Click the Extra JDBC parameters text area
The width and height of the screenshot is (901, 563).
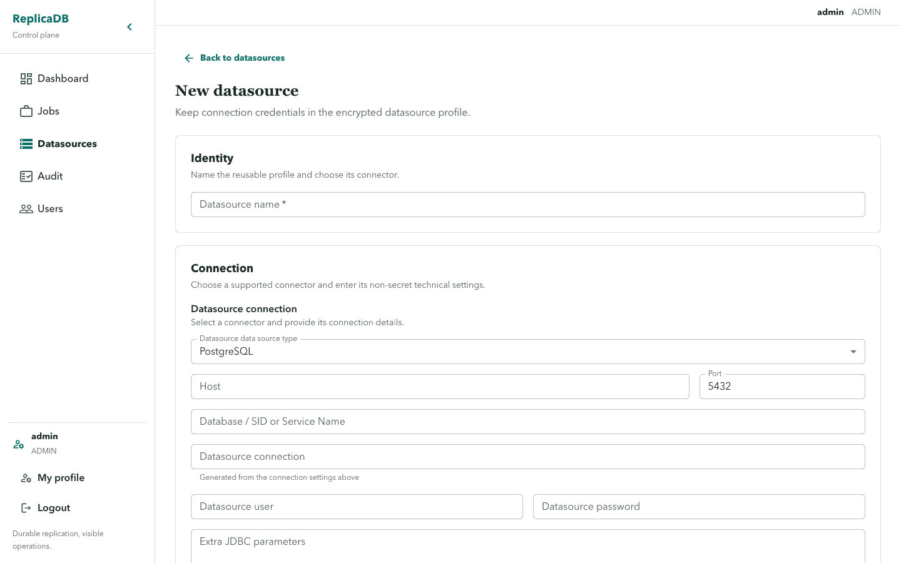pos(528,546)
